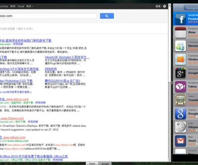
Task: Switch to the google tab at bottom
Action: [x=104, y=163]
